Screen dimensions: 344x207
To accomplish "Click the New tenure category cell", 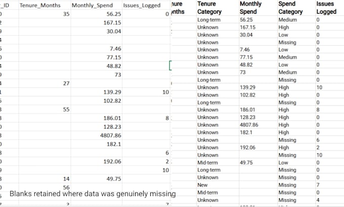I will click(x=218, y=185).
